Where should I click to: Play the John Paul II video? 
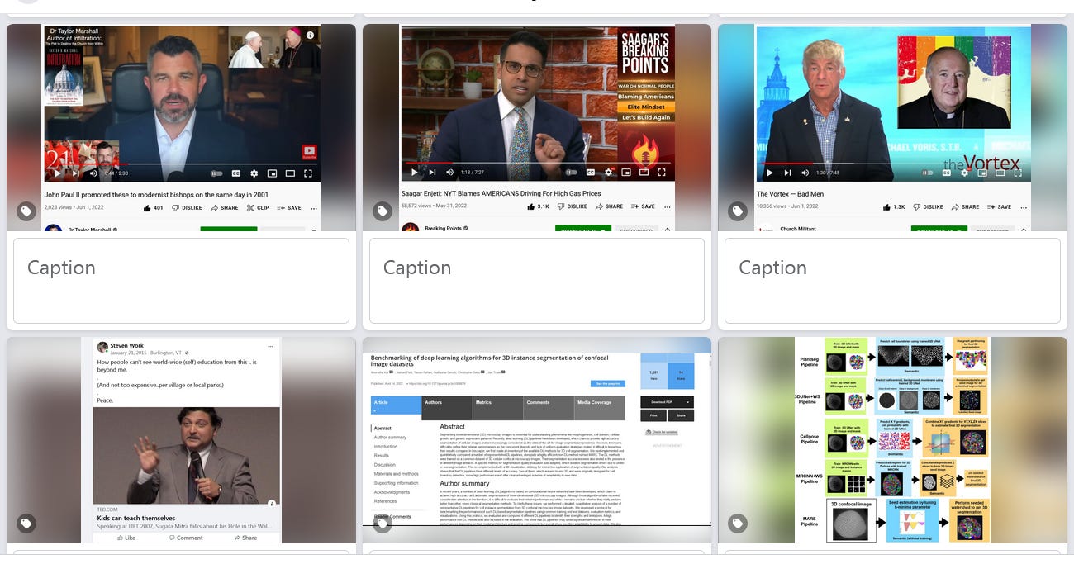pos(57,173)
